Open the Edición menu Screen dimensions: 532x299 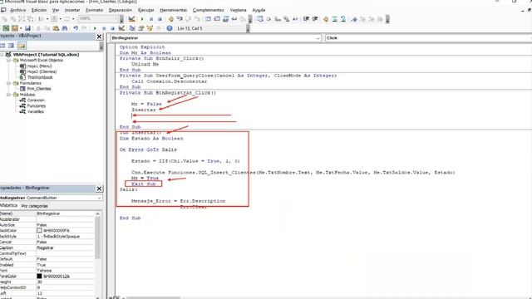click(39, 10)
